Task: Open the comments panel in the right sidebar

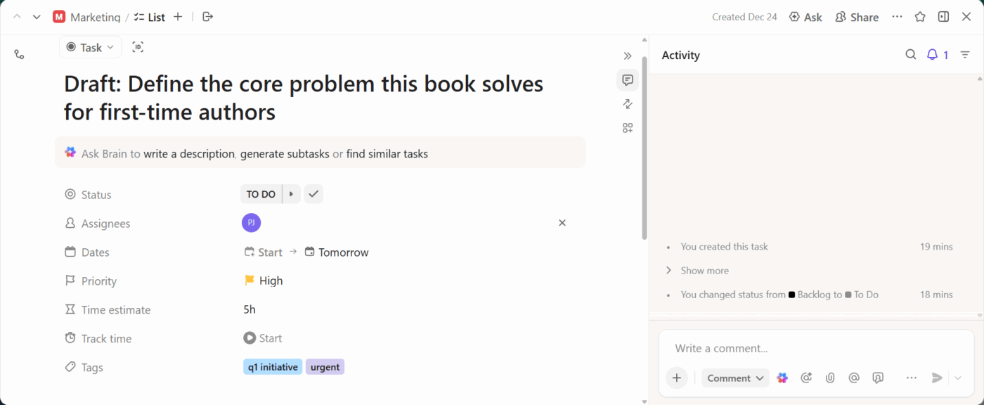Action: pyautogui.click(x=627, y=79)
